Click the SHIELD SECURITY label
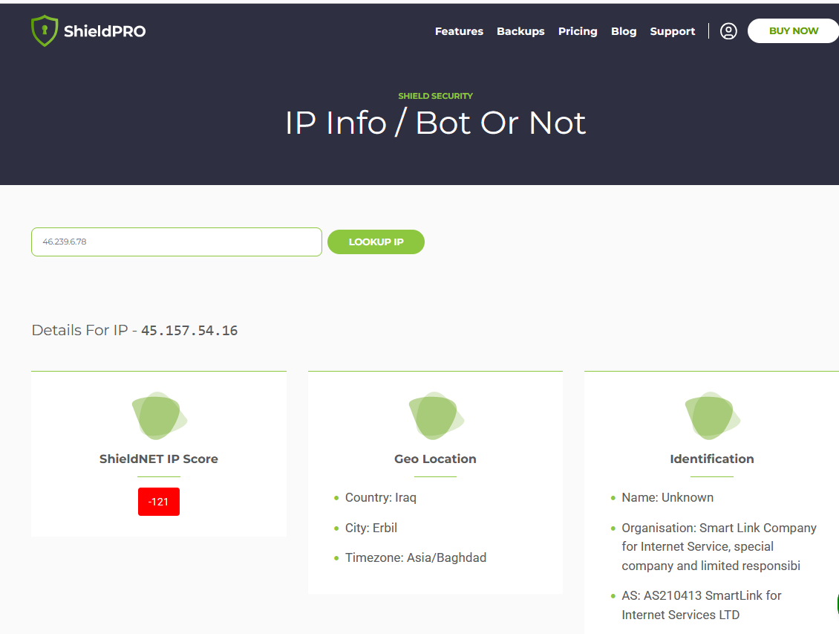The height and width of the screenshot is (634, 839). click(x=436, y=96)
